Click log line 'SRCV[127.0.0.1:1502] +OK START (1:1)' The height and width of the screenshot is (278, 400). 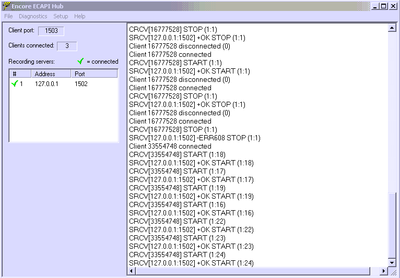[190, 71]
